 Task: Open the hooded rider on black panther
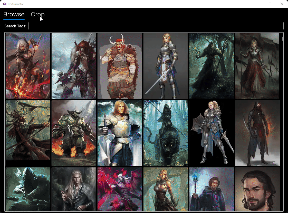[166, 133]
